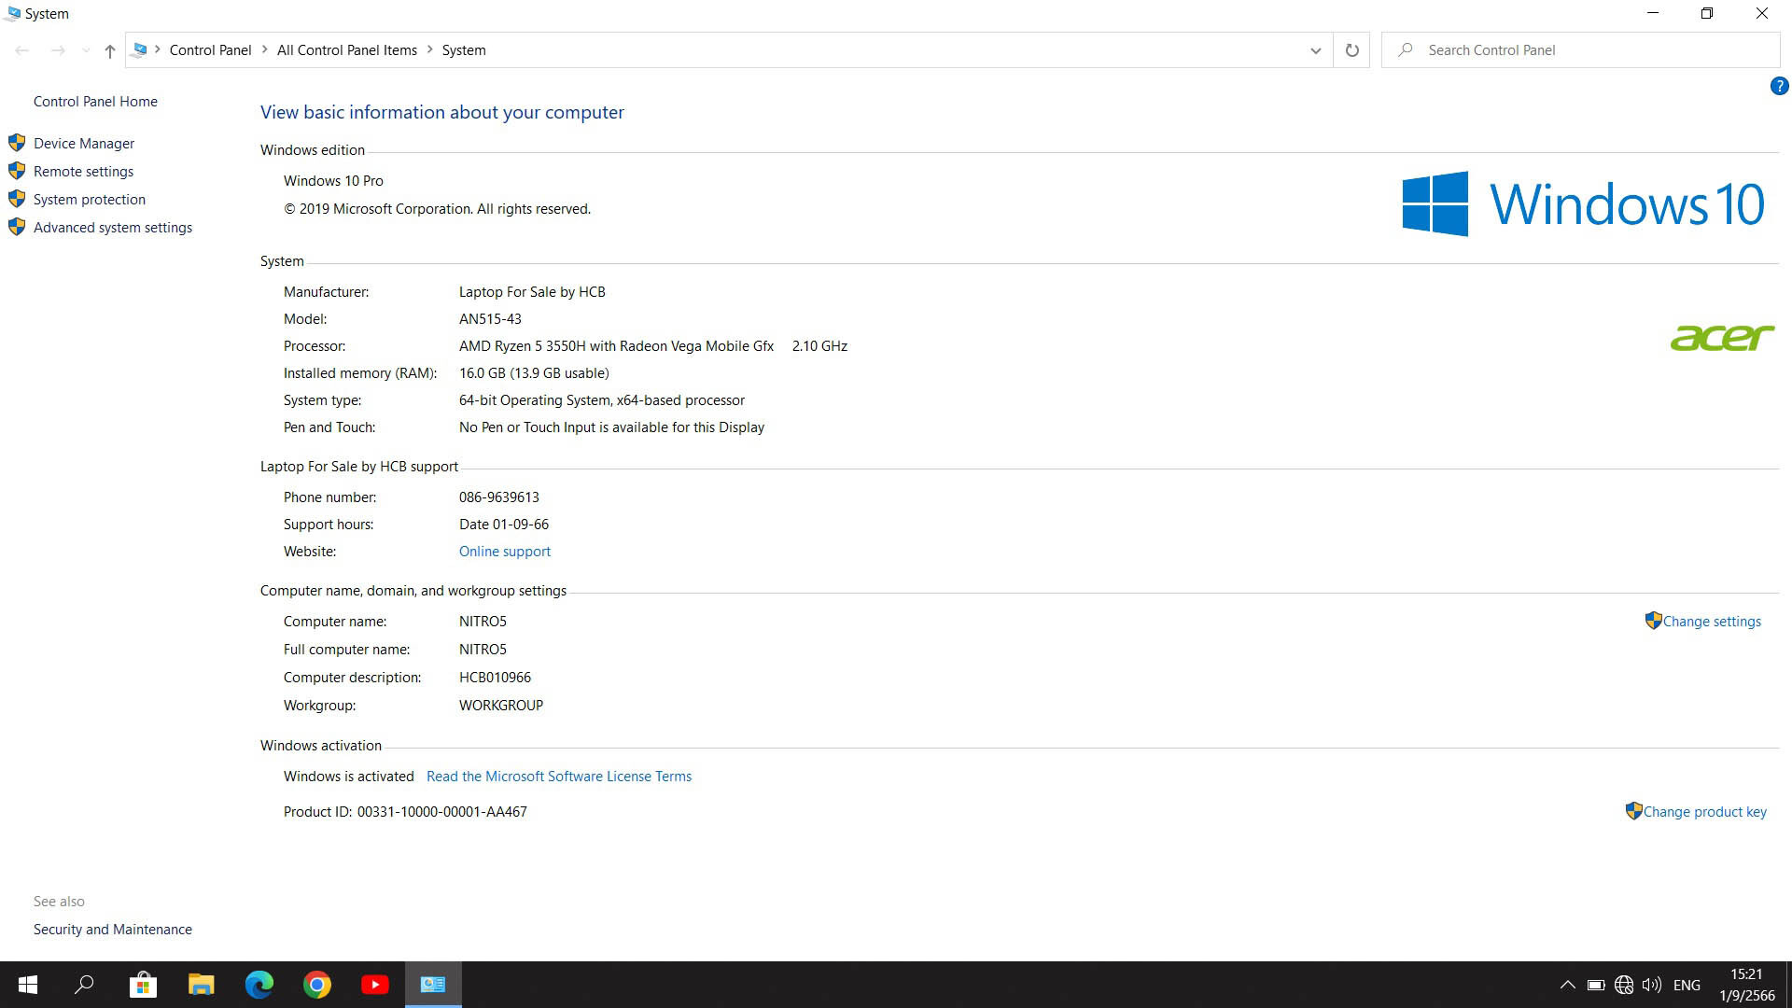Open the help question mark icon
The height and width of the screenshot is (1008, 1792).
1779,86
